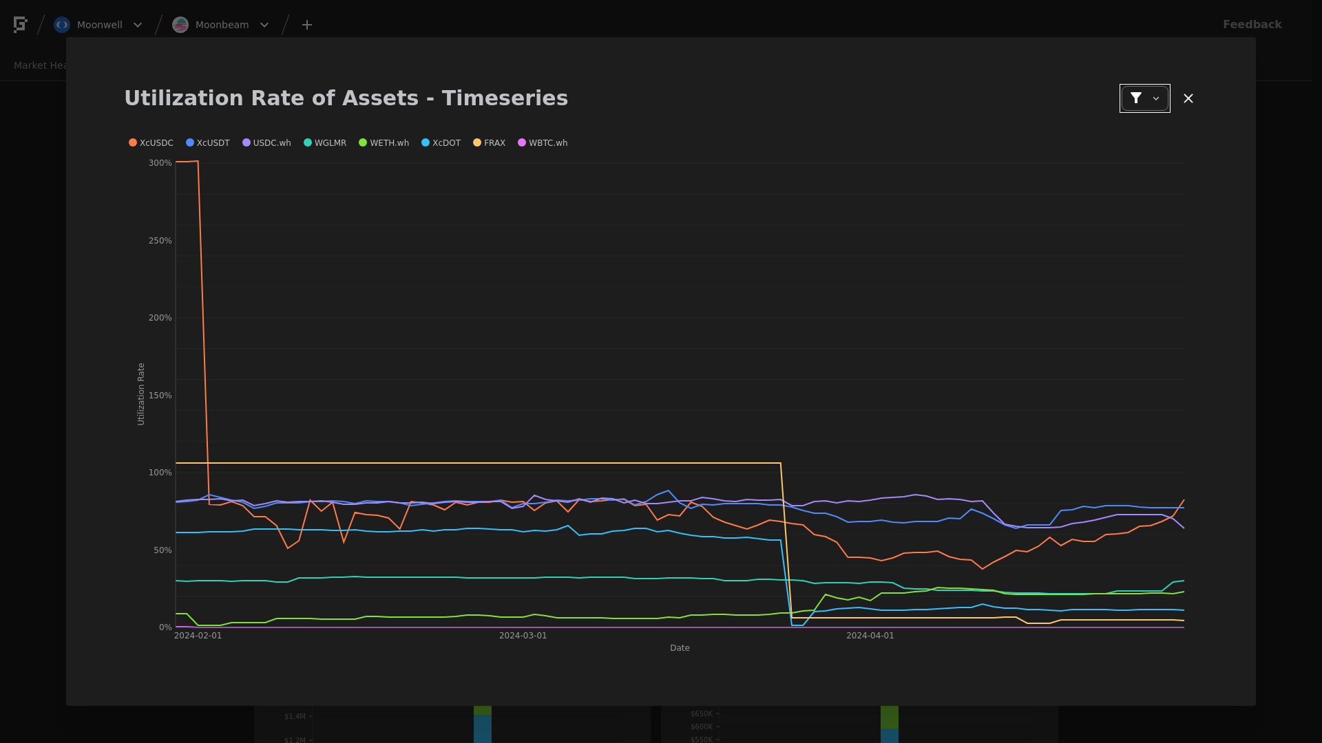Click the Moonbeam chain icon
The width and height of the screenshot is (1322, 743).
tap(180, 25)
